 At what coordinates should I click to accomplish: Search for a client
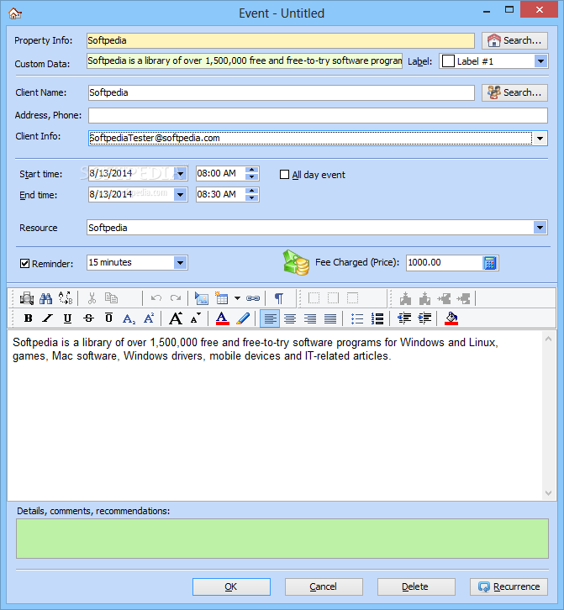point(514,92)
